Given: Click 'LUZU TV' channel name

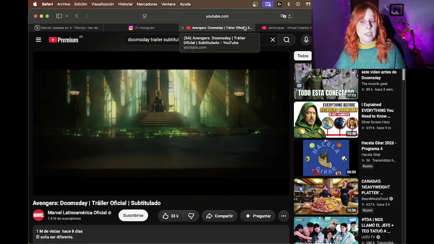Looking at the screenshot, I should [x=368, y=237].
